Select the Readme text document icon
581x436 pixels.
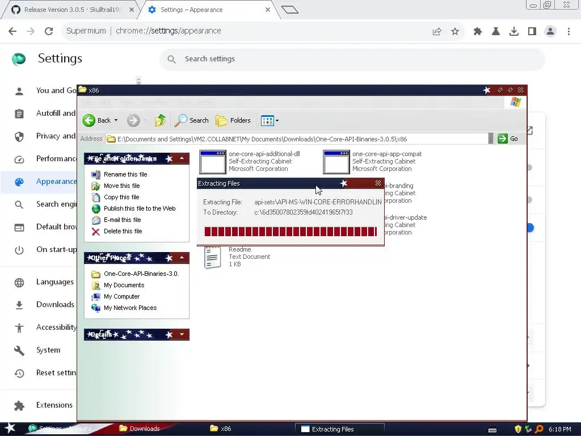point(213,257)
